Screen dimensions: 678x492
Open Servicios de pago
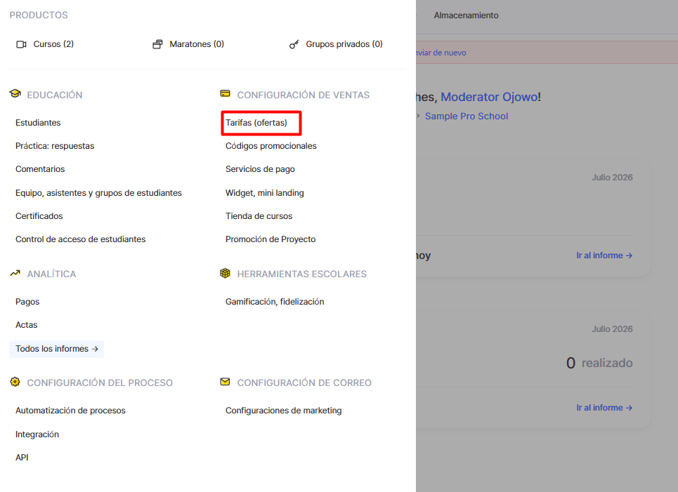(x=260, y=169)
